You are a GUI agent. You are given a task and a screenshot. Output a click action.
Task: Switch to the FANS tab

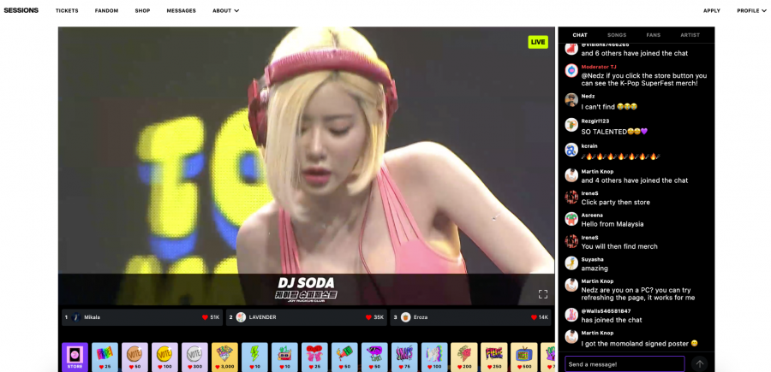(x=654, y=35)
